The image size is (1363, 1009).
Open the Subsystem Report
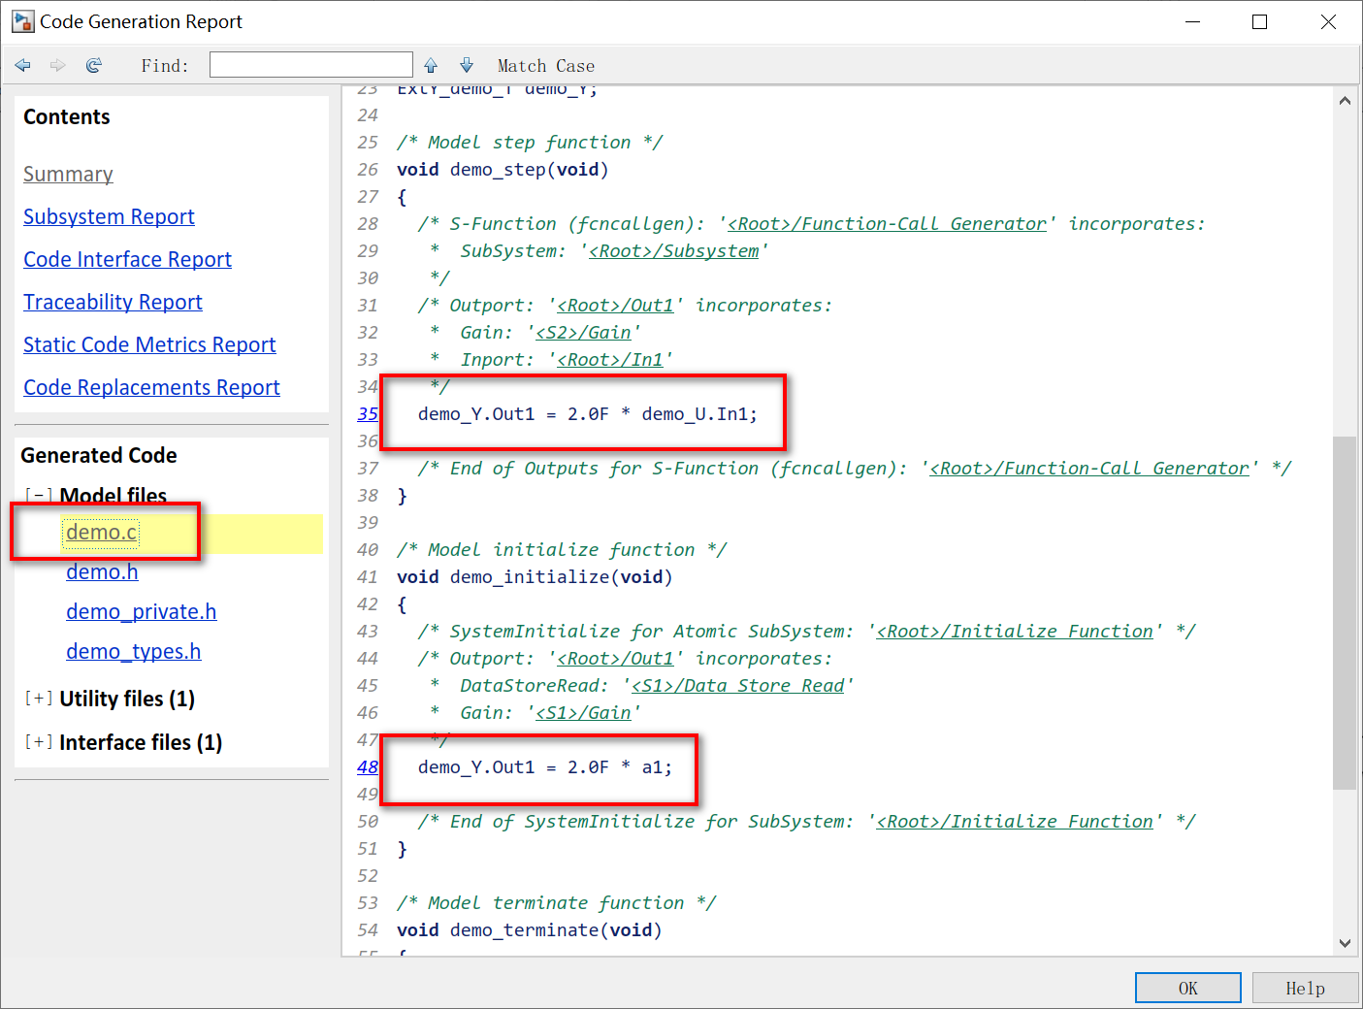tap(109, 217)
